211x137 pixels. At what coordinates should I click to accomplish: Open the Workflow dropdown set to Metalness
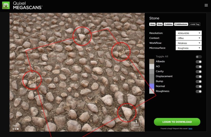(x=189, y=43)
